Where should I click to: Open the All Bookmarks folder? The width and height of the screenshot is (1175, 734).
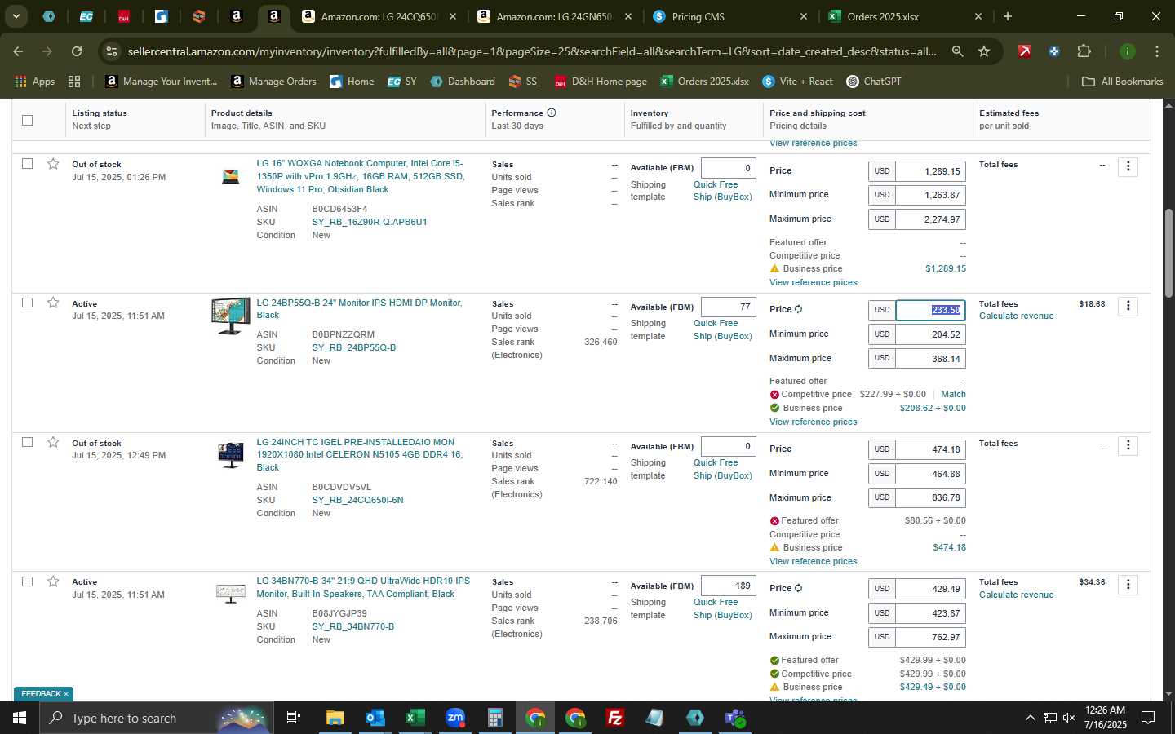(x=1122, y=82)
